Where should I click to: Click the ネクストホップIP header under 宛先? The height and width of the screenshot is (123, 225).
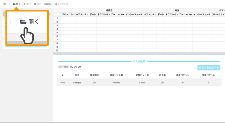pos(175,14)
